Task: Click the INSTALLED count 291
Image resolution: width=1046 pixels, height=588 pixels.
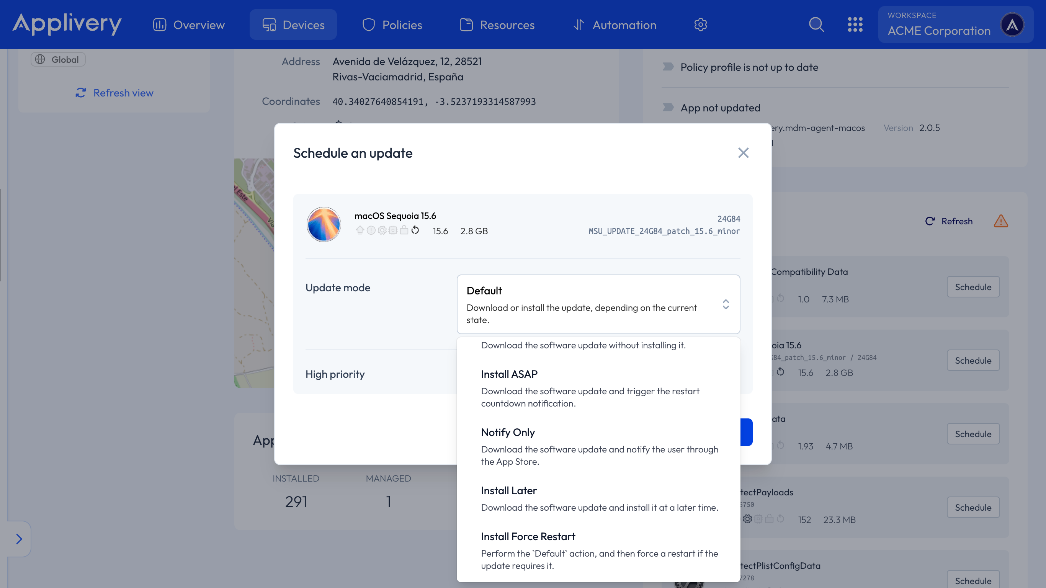Action: [x=296, y=501]
